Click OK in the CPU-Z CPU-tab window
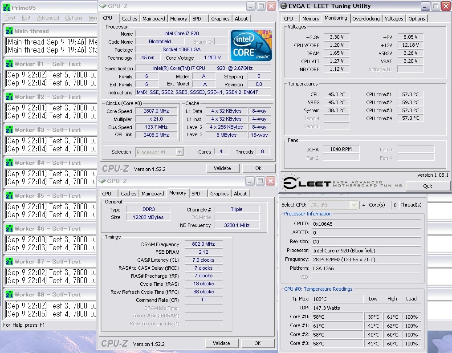 (x=258, y=168)
